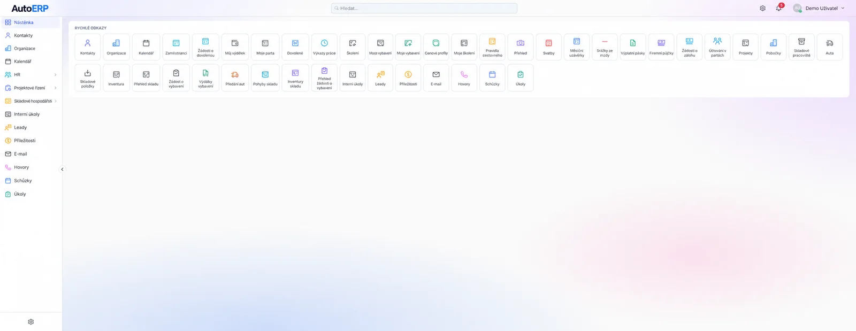
Task: Open the Svatby quick link tile
Action: [x=549, y=47]
